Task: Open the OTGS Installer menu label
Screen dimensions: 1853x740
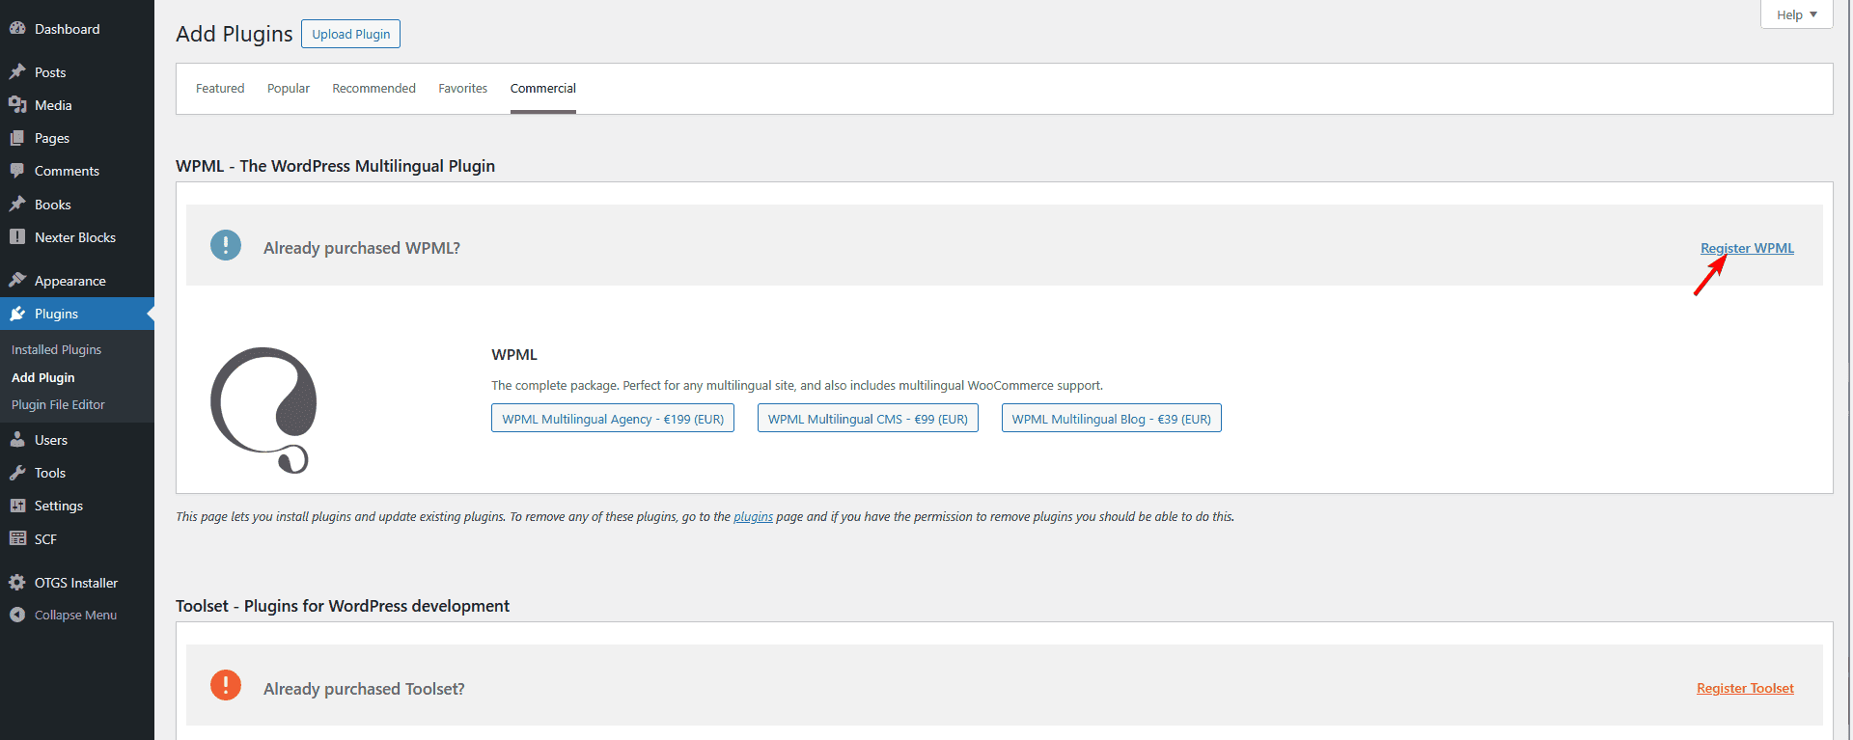Action: 76,583
